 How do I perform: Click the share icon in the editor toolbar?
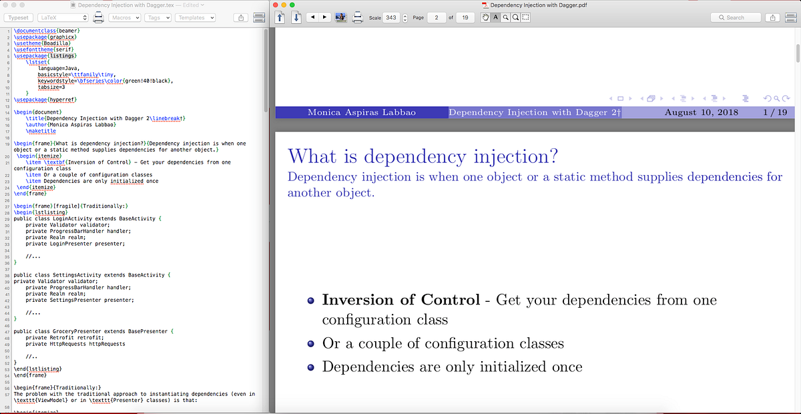241,18
